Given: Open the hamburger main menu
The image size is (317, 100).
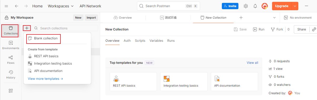Looking at the screenshot, I should [7, 6].
